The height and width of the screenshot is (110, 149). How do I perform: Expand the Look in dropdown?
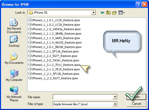[93, 13]
